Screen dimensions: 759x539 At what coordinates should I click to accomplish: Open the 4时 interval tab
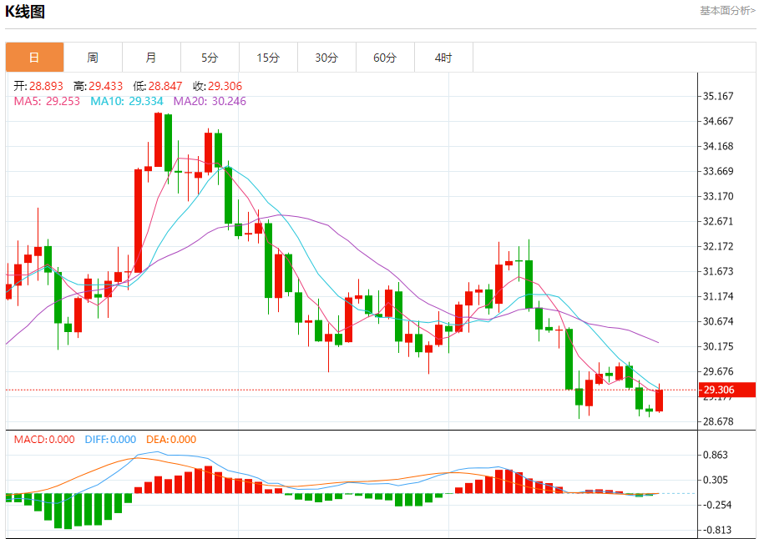pyautogui.click(x=443, y=58)
